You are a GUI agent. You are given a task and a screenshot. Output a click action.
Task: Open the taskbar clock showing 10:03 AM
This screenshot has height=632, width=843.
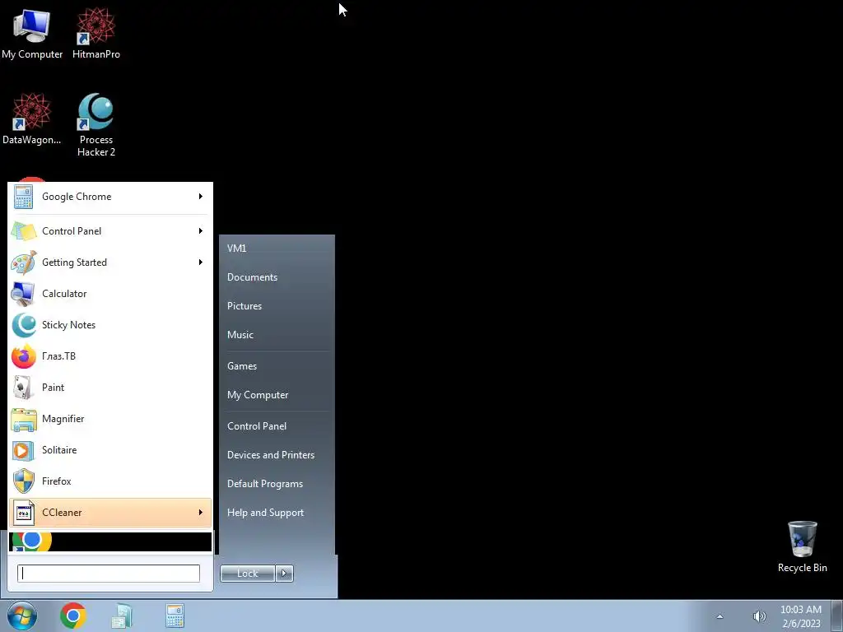[800, 616]
